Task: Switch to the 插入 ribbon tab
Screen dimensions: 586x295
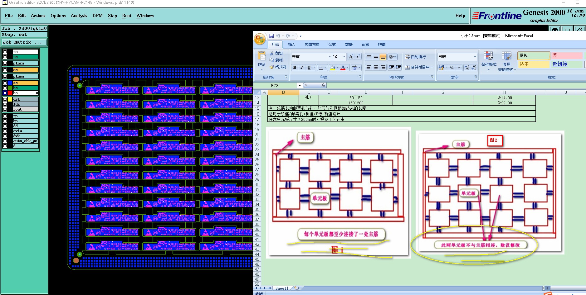Action: pyautogui.click(x=291, y=45)
